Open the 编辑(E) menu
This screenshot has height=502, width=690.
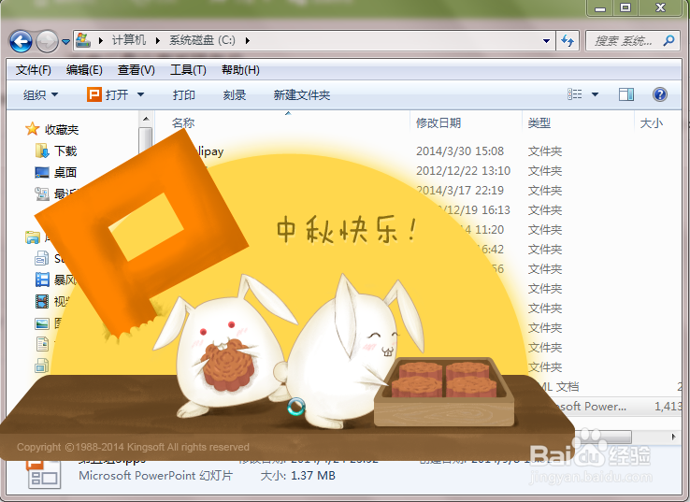(x=84, y=70)
